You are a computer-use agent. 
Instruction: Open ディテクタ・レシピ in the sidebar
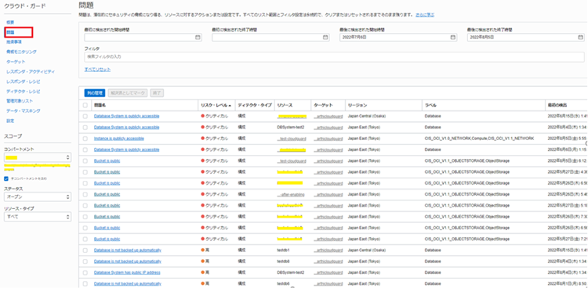[24, 92]
